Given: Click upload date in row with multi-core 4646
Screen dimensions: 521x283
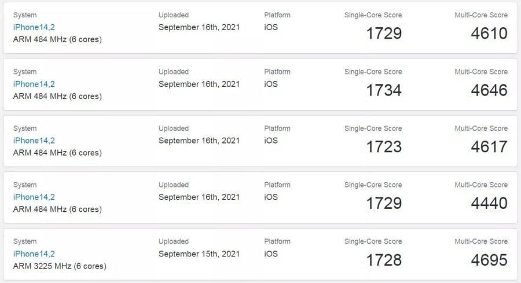Looking at the screenshot, I should pyautogui.click(x=199, y=84).
